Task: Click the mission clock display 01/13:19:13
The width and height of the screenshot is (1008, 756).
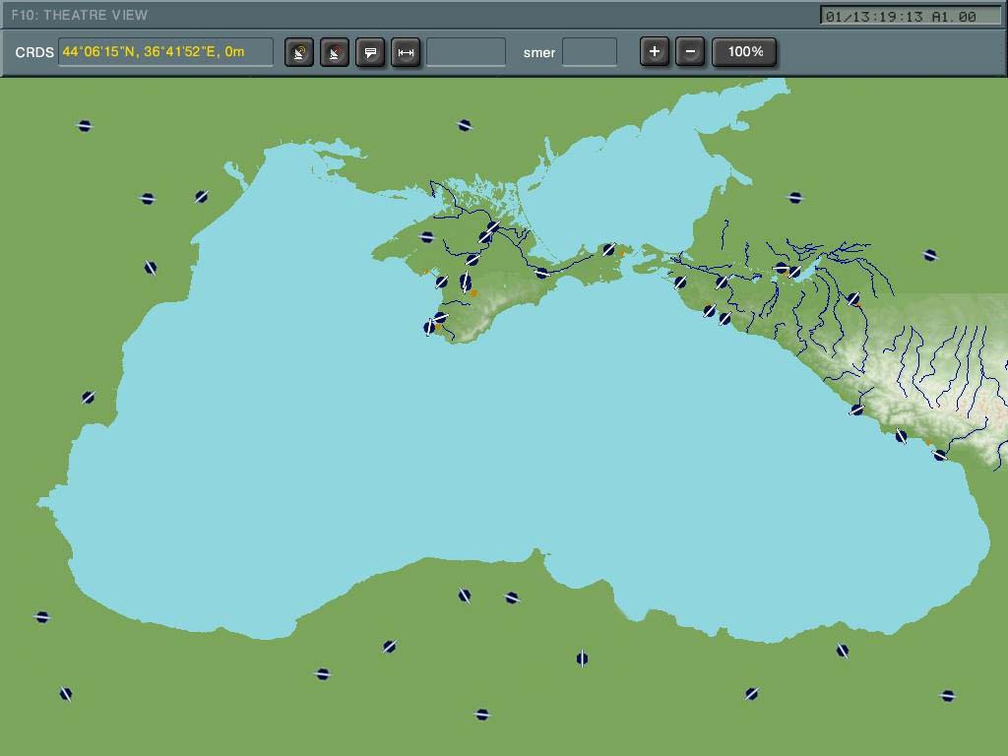Action: coord(910,16)
